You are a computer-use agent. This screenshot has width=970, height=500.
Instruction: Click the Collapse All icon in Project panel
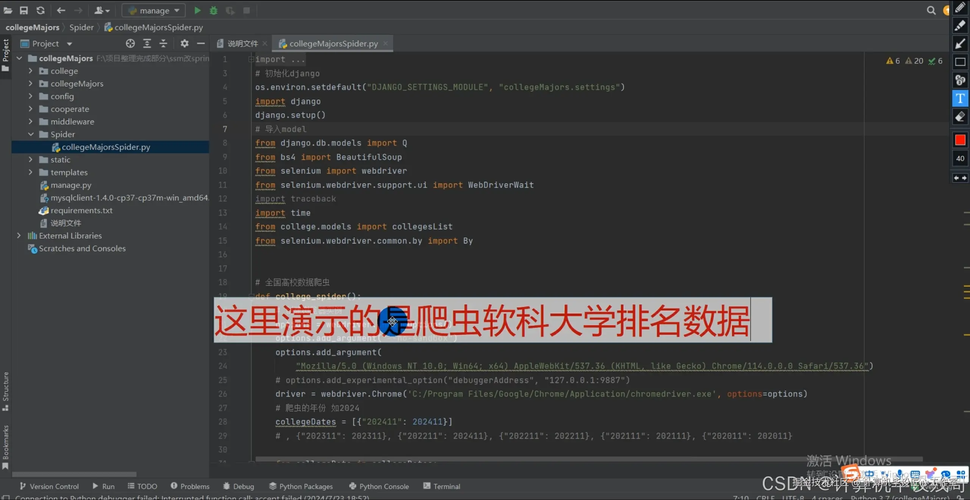click(163, 44)
